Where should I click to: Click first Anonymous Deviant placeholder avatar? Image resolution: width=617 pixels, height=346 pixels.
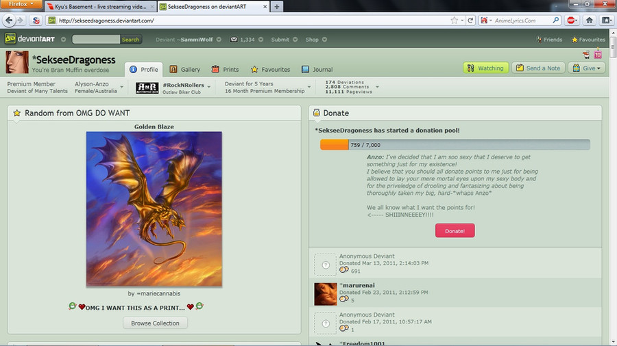tap(326, 265)
